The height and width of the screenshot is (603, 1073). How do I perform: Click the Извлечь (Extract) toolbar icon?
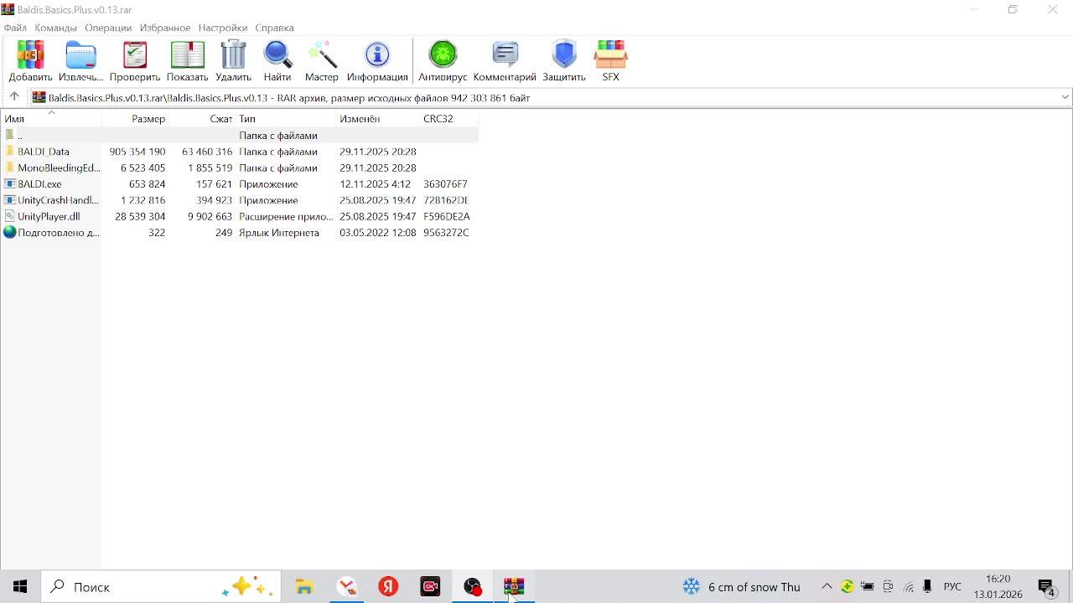[x=80, y=61]
